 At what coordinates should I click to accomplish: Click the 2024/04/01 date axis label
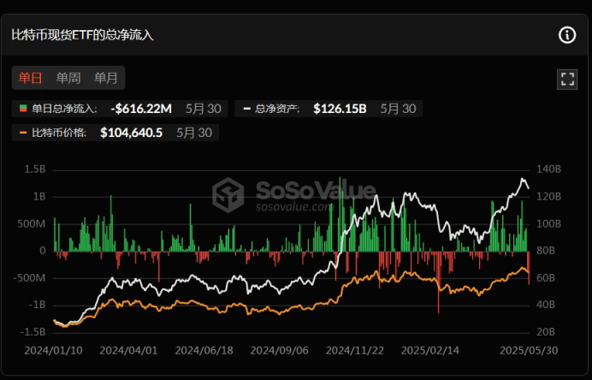point(128,351)
